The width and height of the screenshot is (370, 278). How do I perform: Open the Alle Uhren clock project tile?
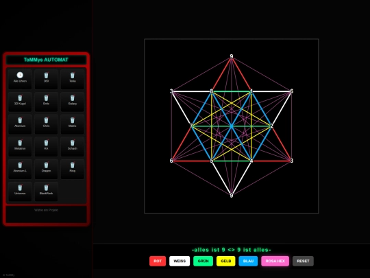click(x=20, y=79)
